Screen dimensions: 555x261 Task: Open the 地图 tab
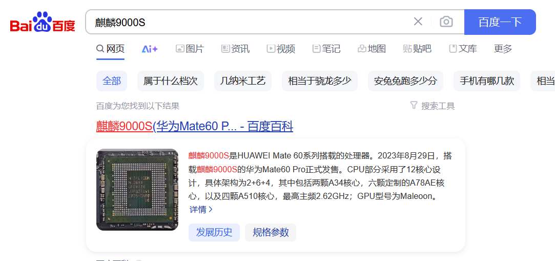372,49
